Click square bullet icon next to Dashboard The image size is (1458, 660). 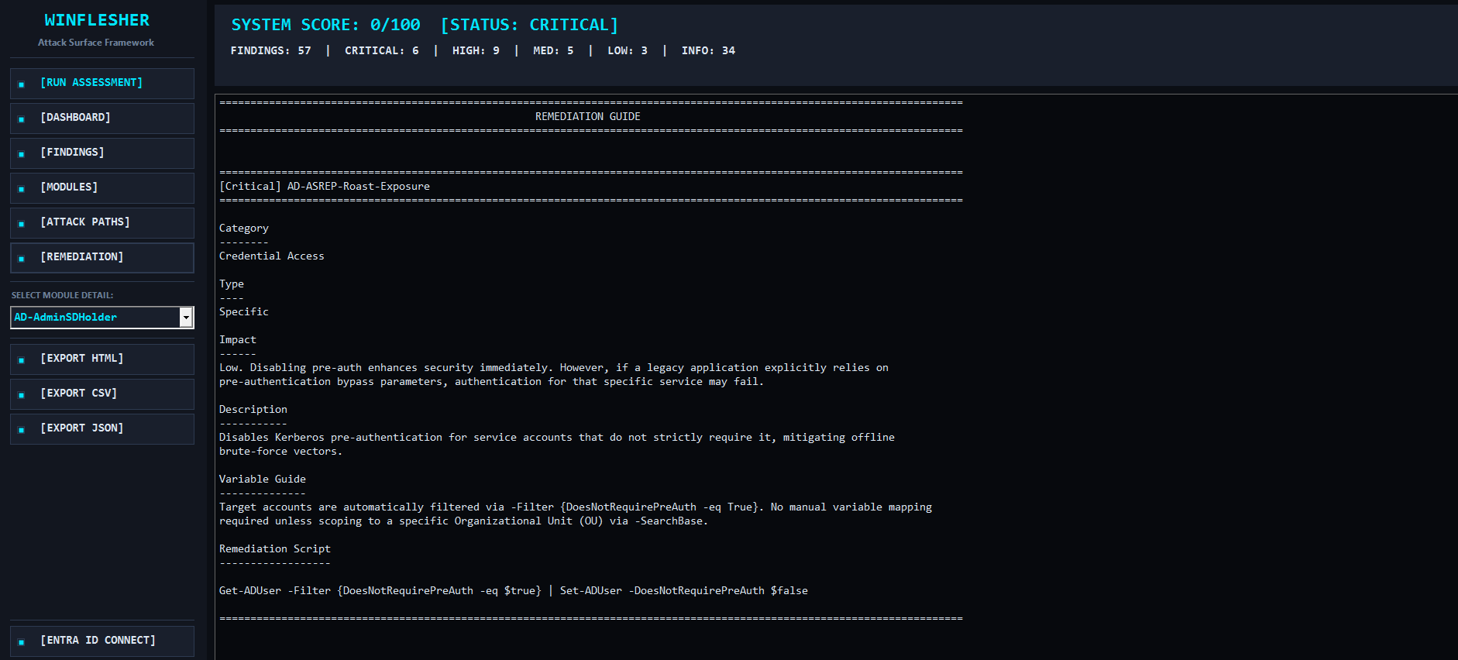pyautogui.click(x=22, y=119)
